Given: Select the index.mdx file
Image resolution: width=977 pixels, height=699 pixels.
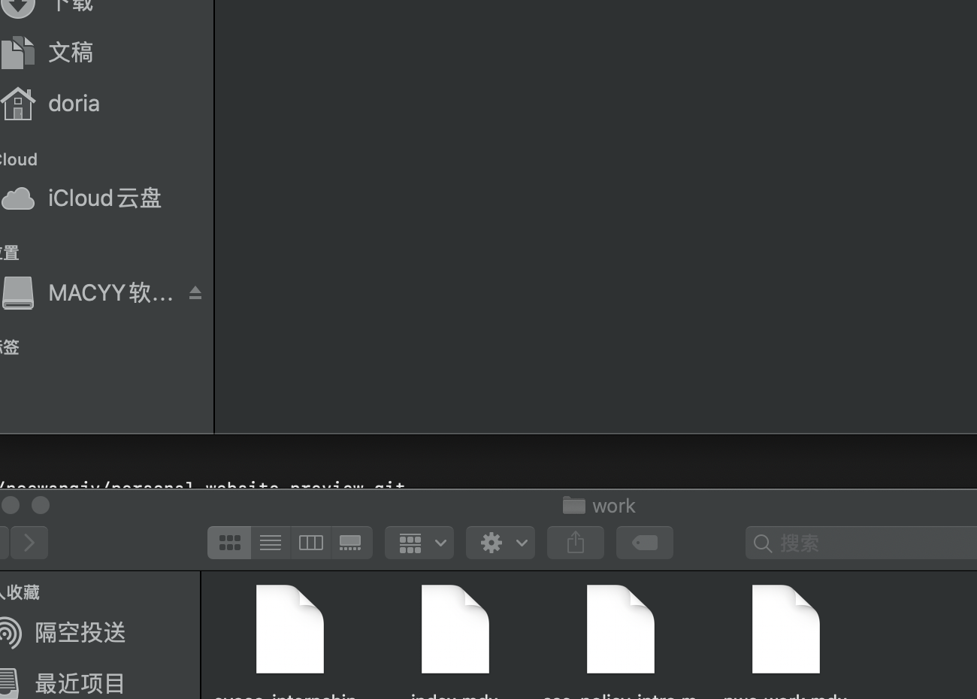Looking at the screenshot, I should coord(455,630).
